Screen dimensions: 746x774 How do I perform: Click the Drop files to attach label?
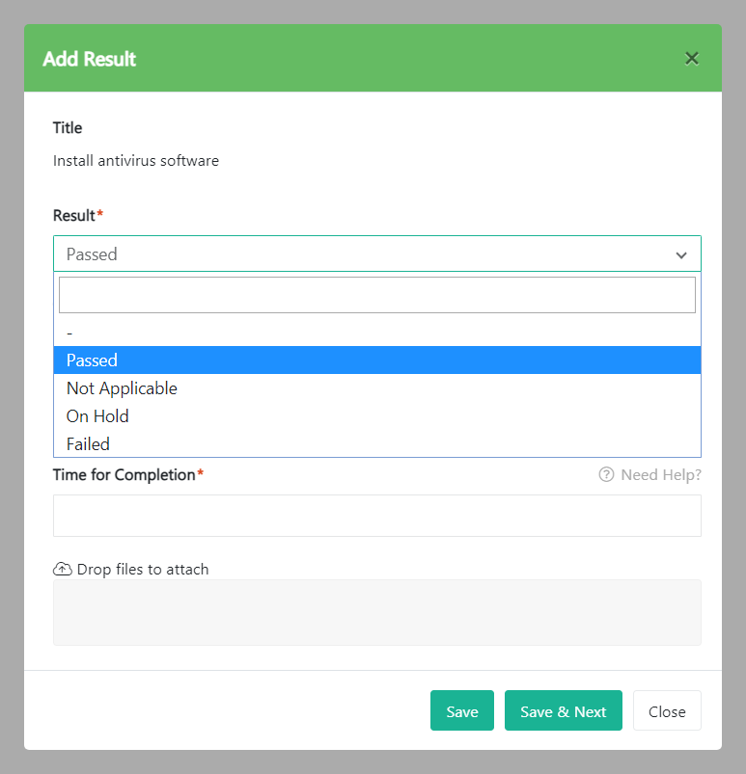pyautogui.click(x=143, y=569)
